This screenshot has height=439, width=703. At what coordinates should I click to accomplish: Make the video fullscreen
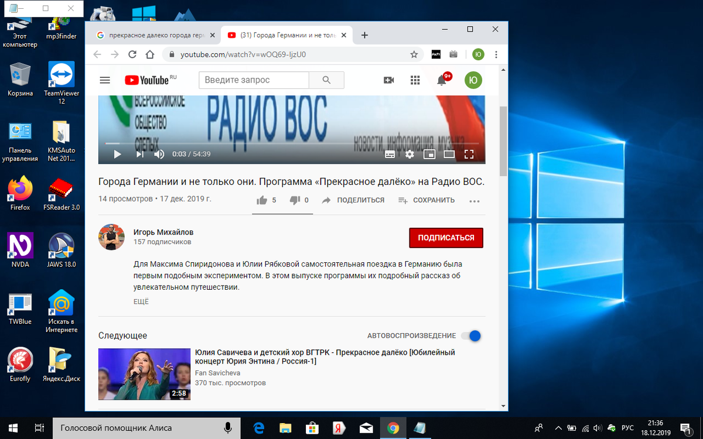(469, 155)
